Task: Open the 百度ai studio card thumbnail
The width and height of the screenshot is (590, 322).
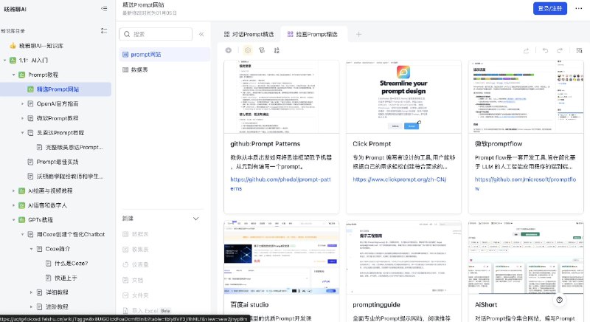Action: click(281, 258)
